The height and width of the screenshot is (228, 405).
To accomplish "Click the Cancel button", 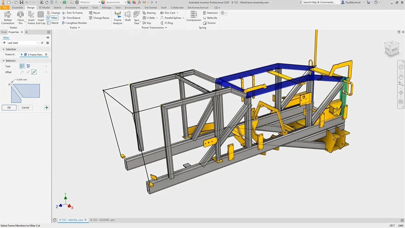I will 25,108.
